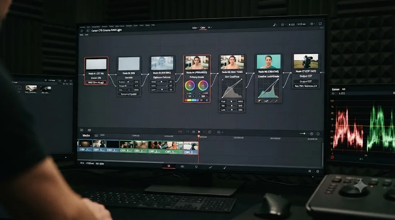
Task: Adjust the Hue slider in Node 05
Action: tap(231, 102)
